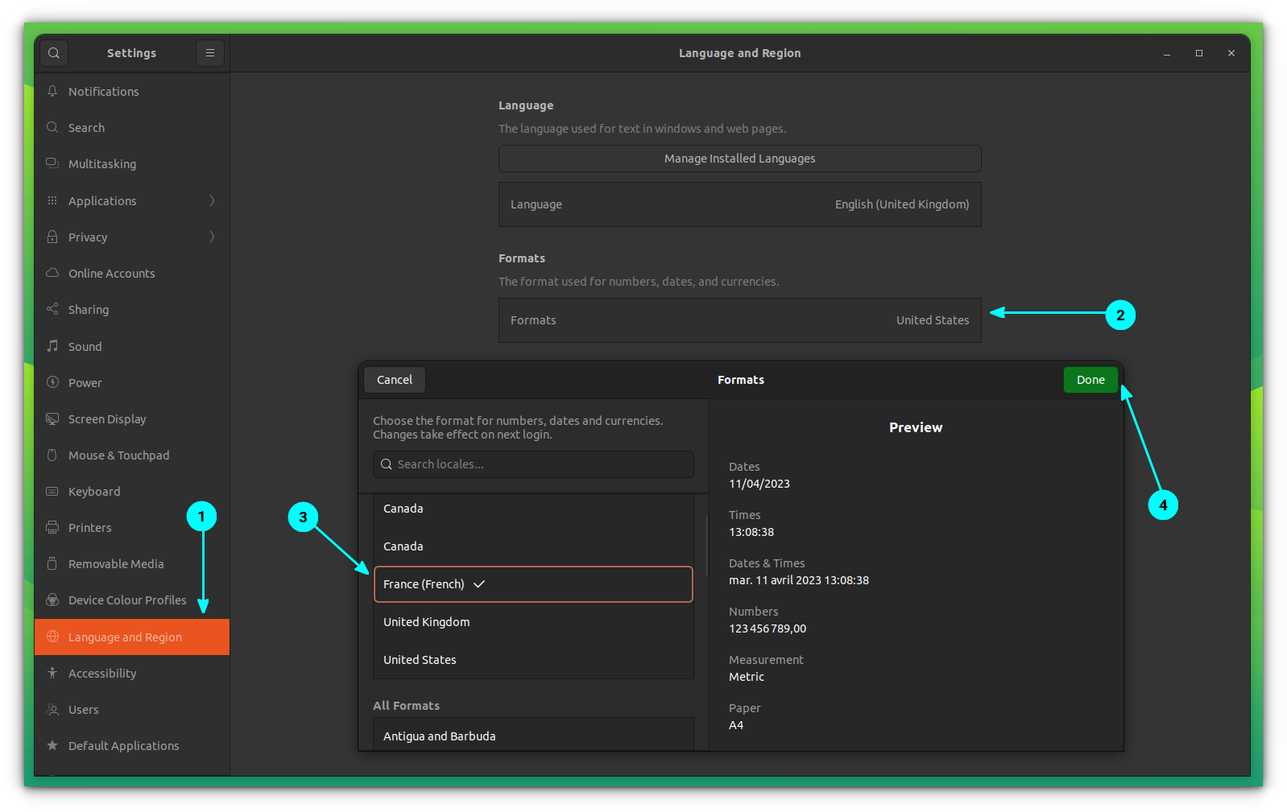The height and width of the screenshot is (812, 1287).
Task: Expand the Applications submenu chevron
Action: (212, 200)
